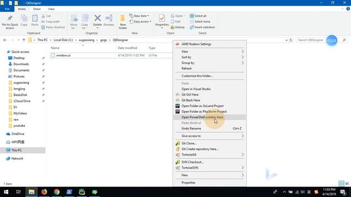Open Documents in Quick access
The width and height of the screenshot is (351, 197).
click(21, 70)
